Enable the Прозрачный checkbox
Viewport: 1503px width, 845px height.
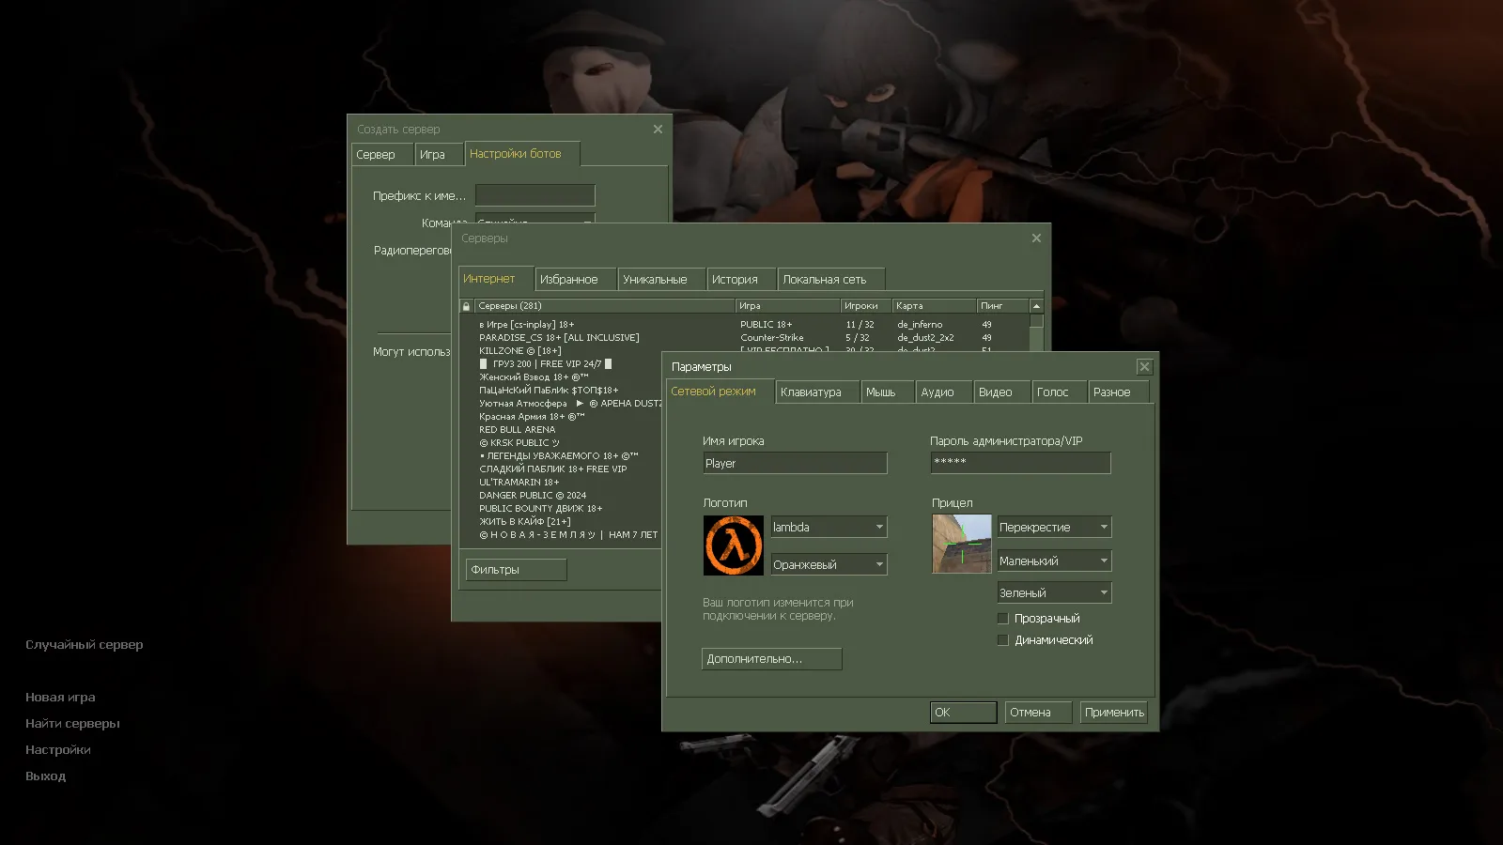(1003, 618)
